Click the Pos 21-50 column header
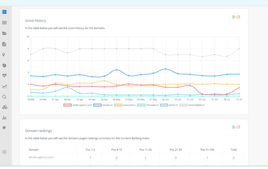Image resolution: width=268 pixels, height=169 pixels. 176,149
